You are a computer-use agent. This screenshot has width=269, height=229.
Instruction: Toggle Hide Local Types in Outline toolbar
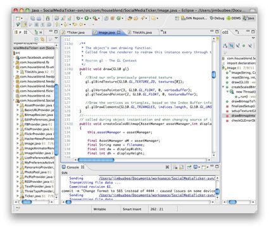click(250, 45)
